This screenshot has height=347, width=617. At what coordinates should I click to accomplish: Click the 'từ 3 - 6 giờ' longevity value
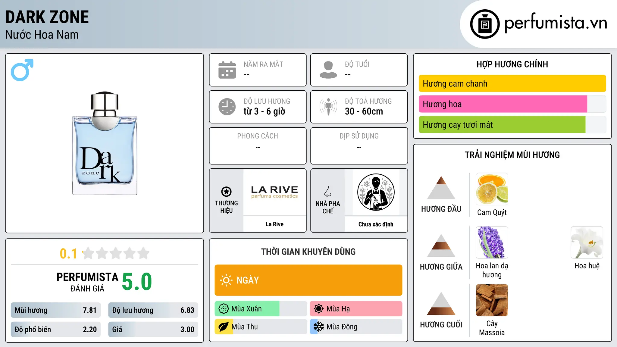264,111
